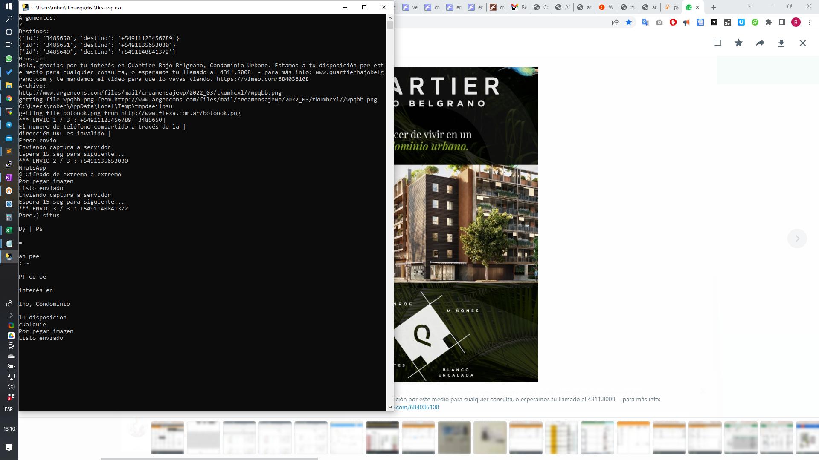Close the WhatsApp image viewer
Viewport: 819px width, 460px height.
(x=803, y=43)
